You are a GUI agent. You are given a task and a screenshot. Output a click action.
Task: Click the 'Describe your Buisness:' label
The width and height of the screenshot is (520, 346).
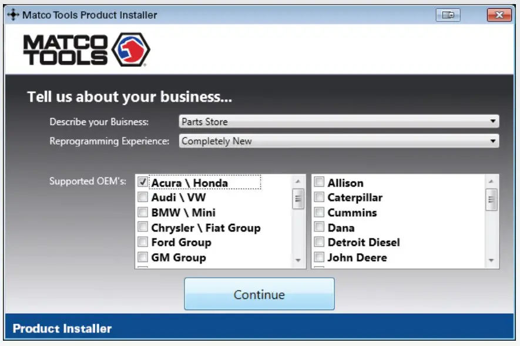(x=99, y=122)
